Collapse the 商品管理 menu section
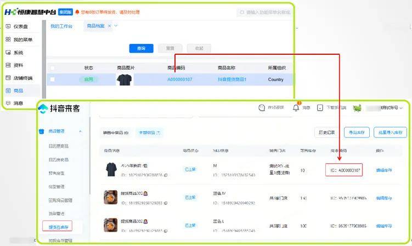The image size is (412, 246). point(81,131)
